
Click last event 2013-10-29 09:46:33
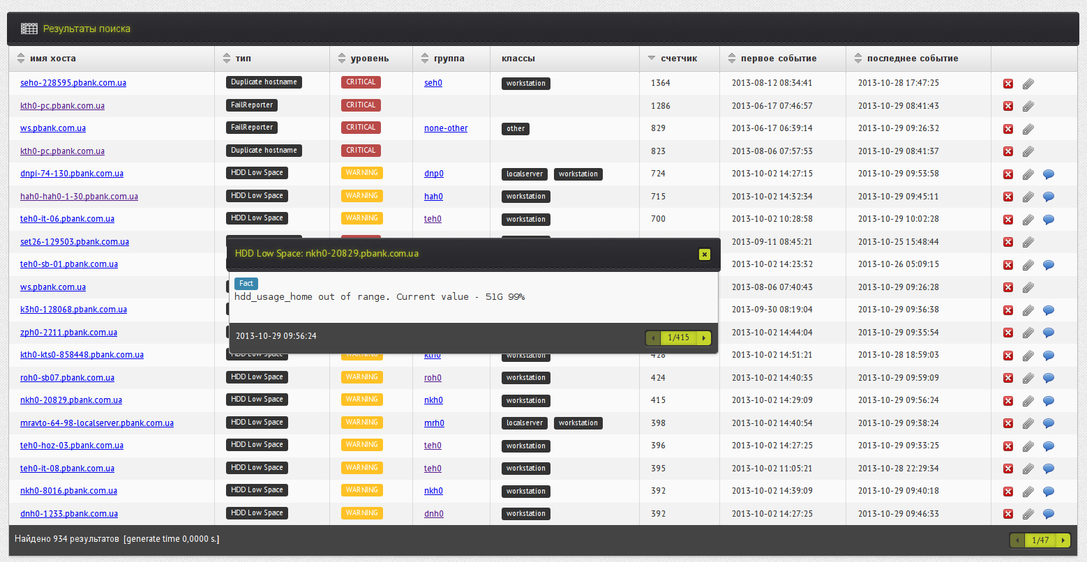899,514
